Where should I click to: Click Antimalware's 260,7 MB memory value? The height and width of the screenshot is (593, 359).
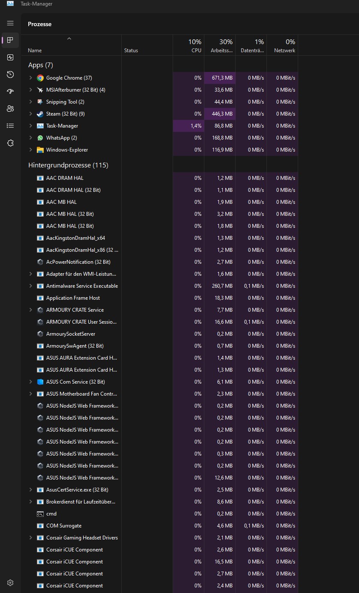(x=222, y=286)
